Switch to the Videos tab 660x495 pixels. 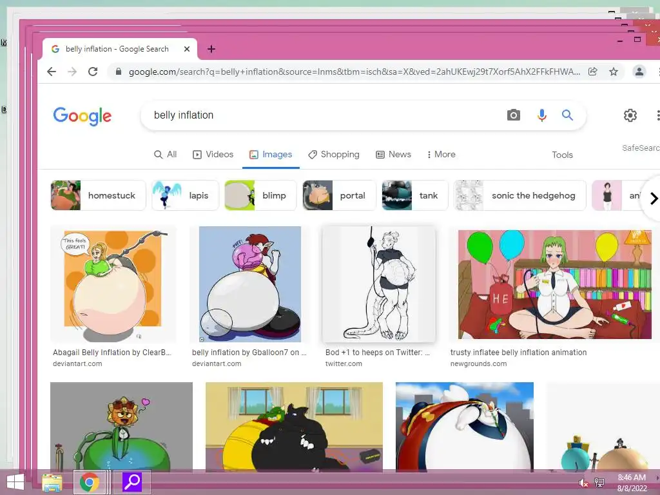click(213, 155)
